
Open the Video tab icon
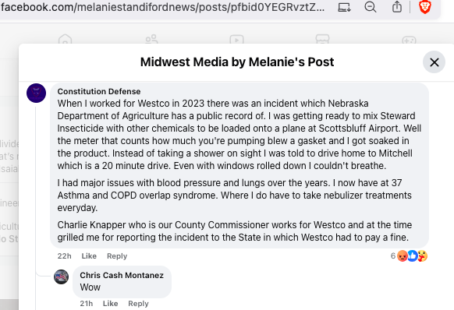pyautogui.click(x=237, y=40)
